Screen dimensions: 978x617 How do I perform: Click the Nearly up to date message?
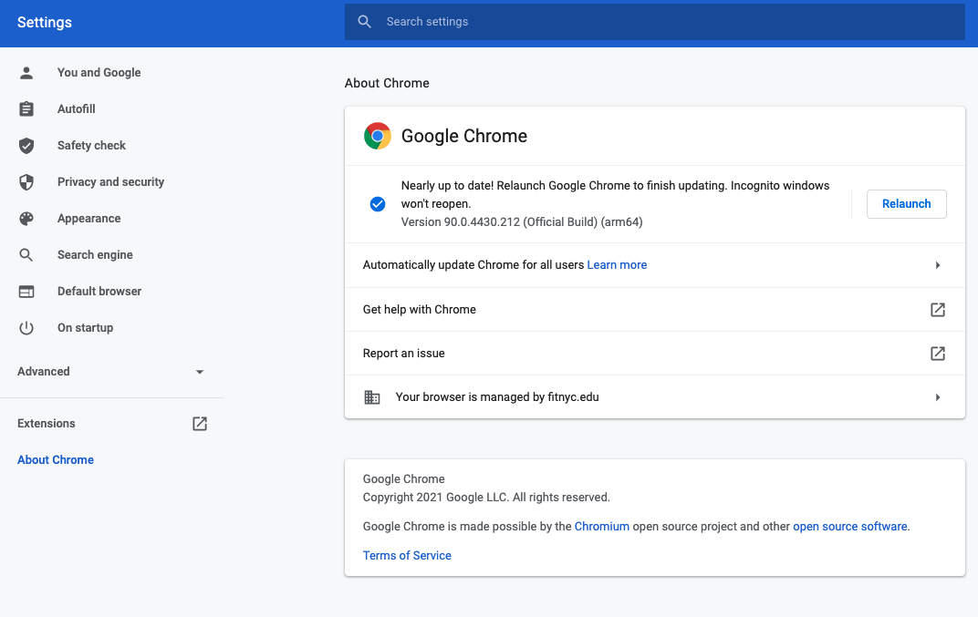click(615, 194)
